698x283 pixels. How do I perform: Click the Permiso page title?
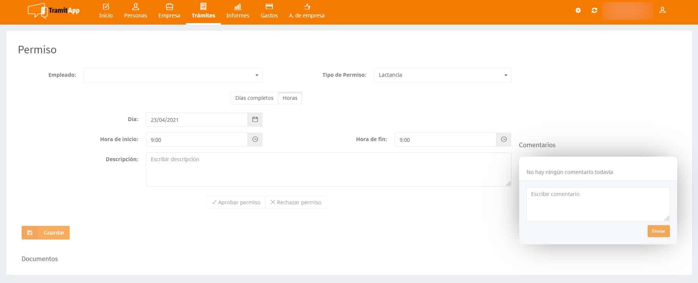point(37,50)
